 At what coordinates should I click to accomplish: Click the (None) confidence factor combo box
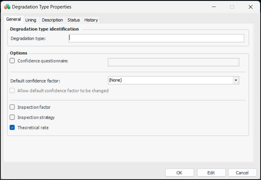(x=170, y=80)
